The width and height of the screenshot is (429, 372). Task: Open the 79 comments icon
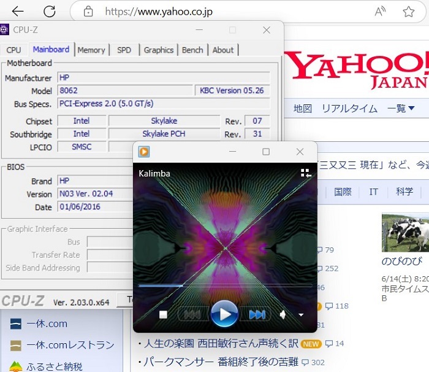pyautogui.click(x=319, y=250)
